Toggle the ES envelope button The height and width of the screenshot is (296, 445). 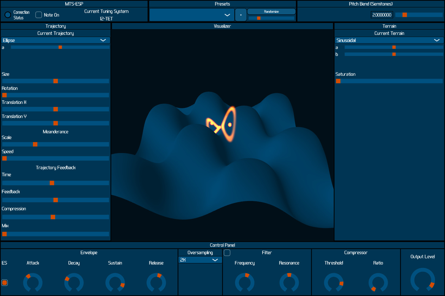(4, 283)
